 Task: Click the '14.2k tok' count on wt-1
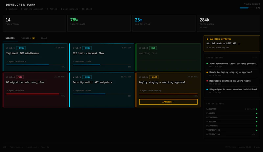(60, 48)
